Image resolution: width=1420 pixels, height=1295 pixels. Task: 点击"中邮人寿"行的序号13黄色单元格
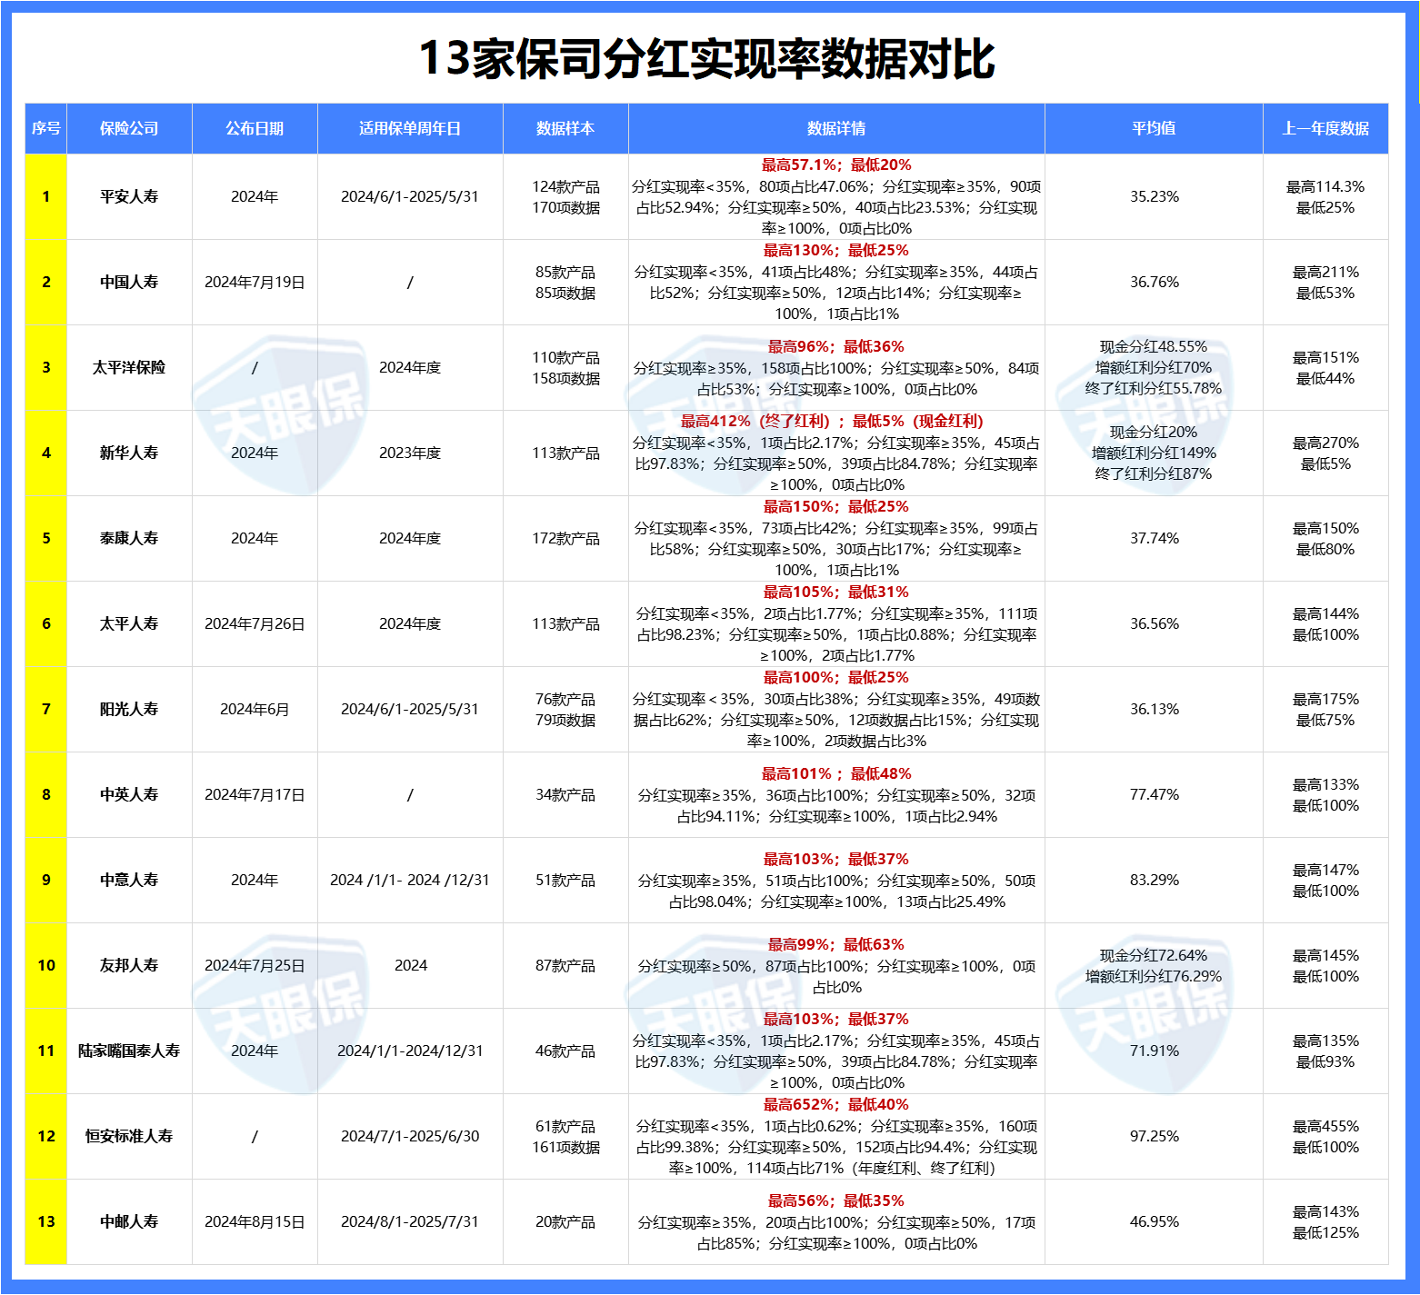46,1222
